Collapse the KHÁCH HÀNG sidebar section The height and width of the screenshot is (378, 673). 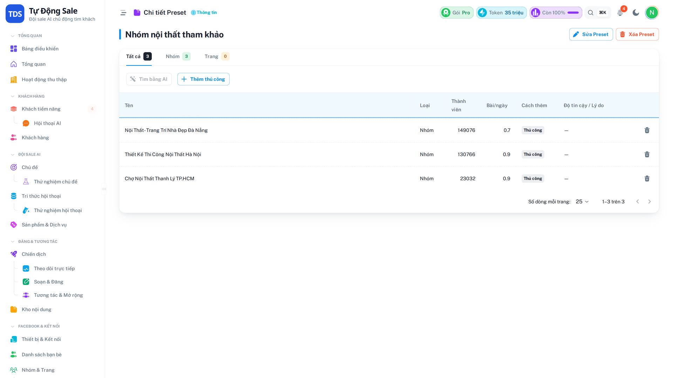click(x=28, y=96)
